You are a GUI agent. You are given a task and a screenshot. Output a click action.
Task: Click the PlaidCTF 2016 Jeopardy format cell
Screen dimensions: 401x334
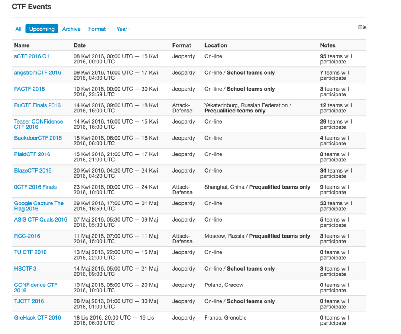coord(184,154)
